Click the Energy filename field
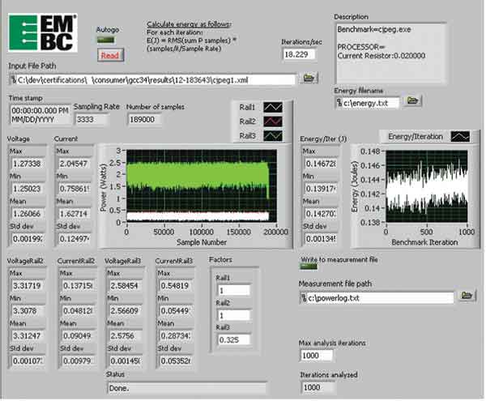Screen dimensions: 486x401 (x=368, y=103)
